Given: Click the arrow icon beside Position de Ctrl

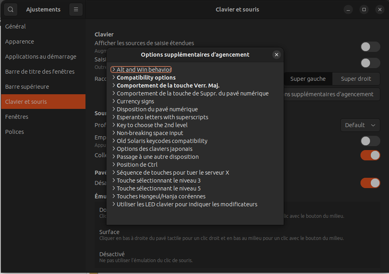Looking at the screenshot, I should pyautogui.click(x=114, y=165).
